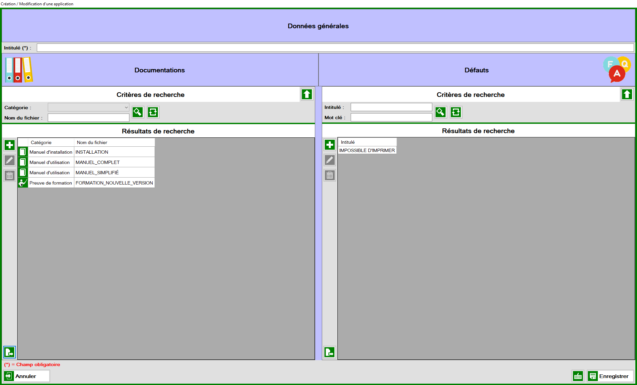Click the Annuler button

click(x=26, y=376)
